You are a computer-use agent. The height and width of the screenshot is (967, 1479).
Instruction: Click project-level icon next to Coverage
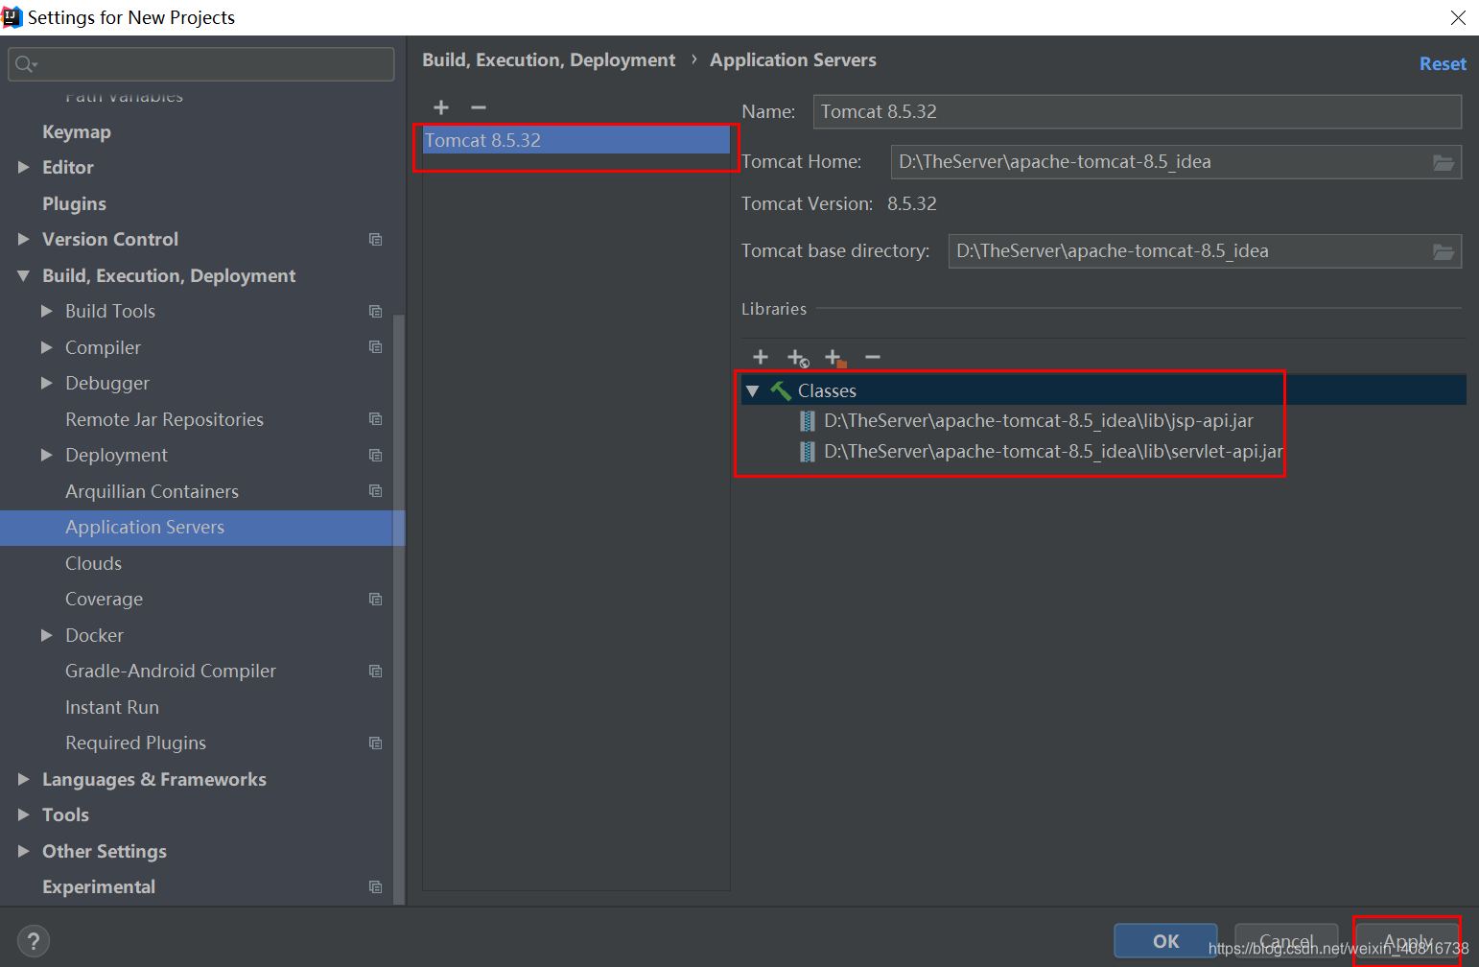coord(376,600)
